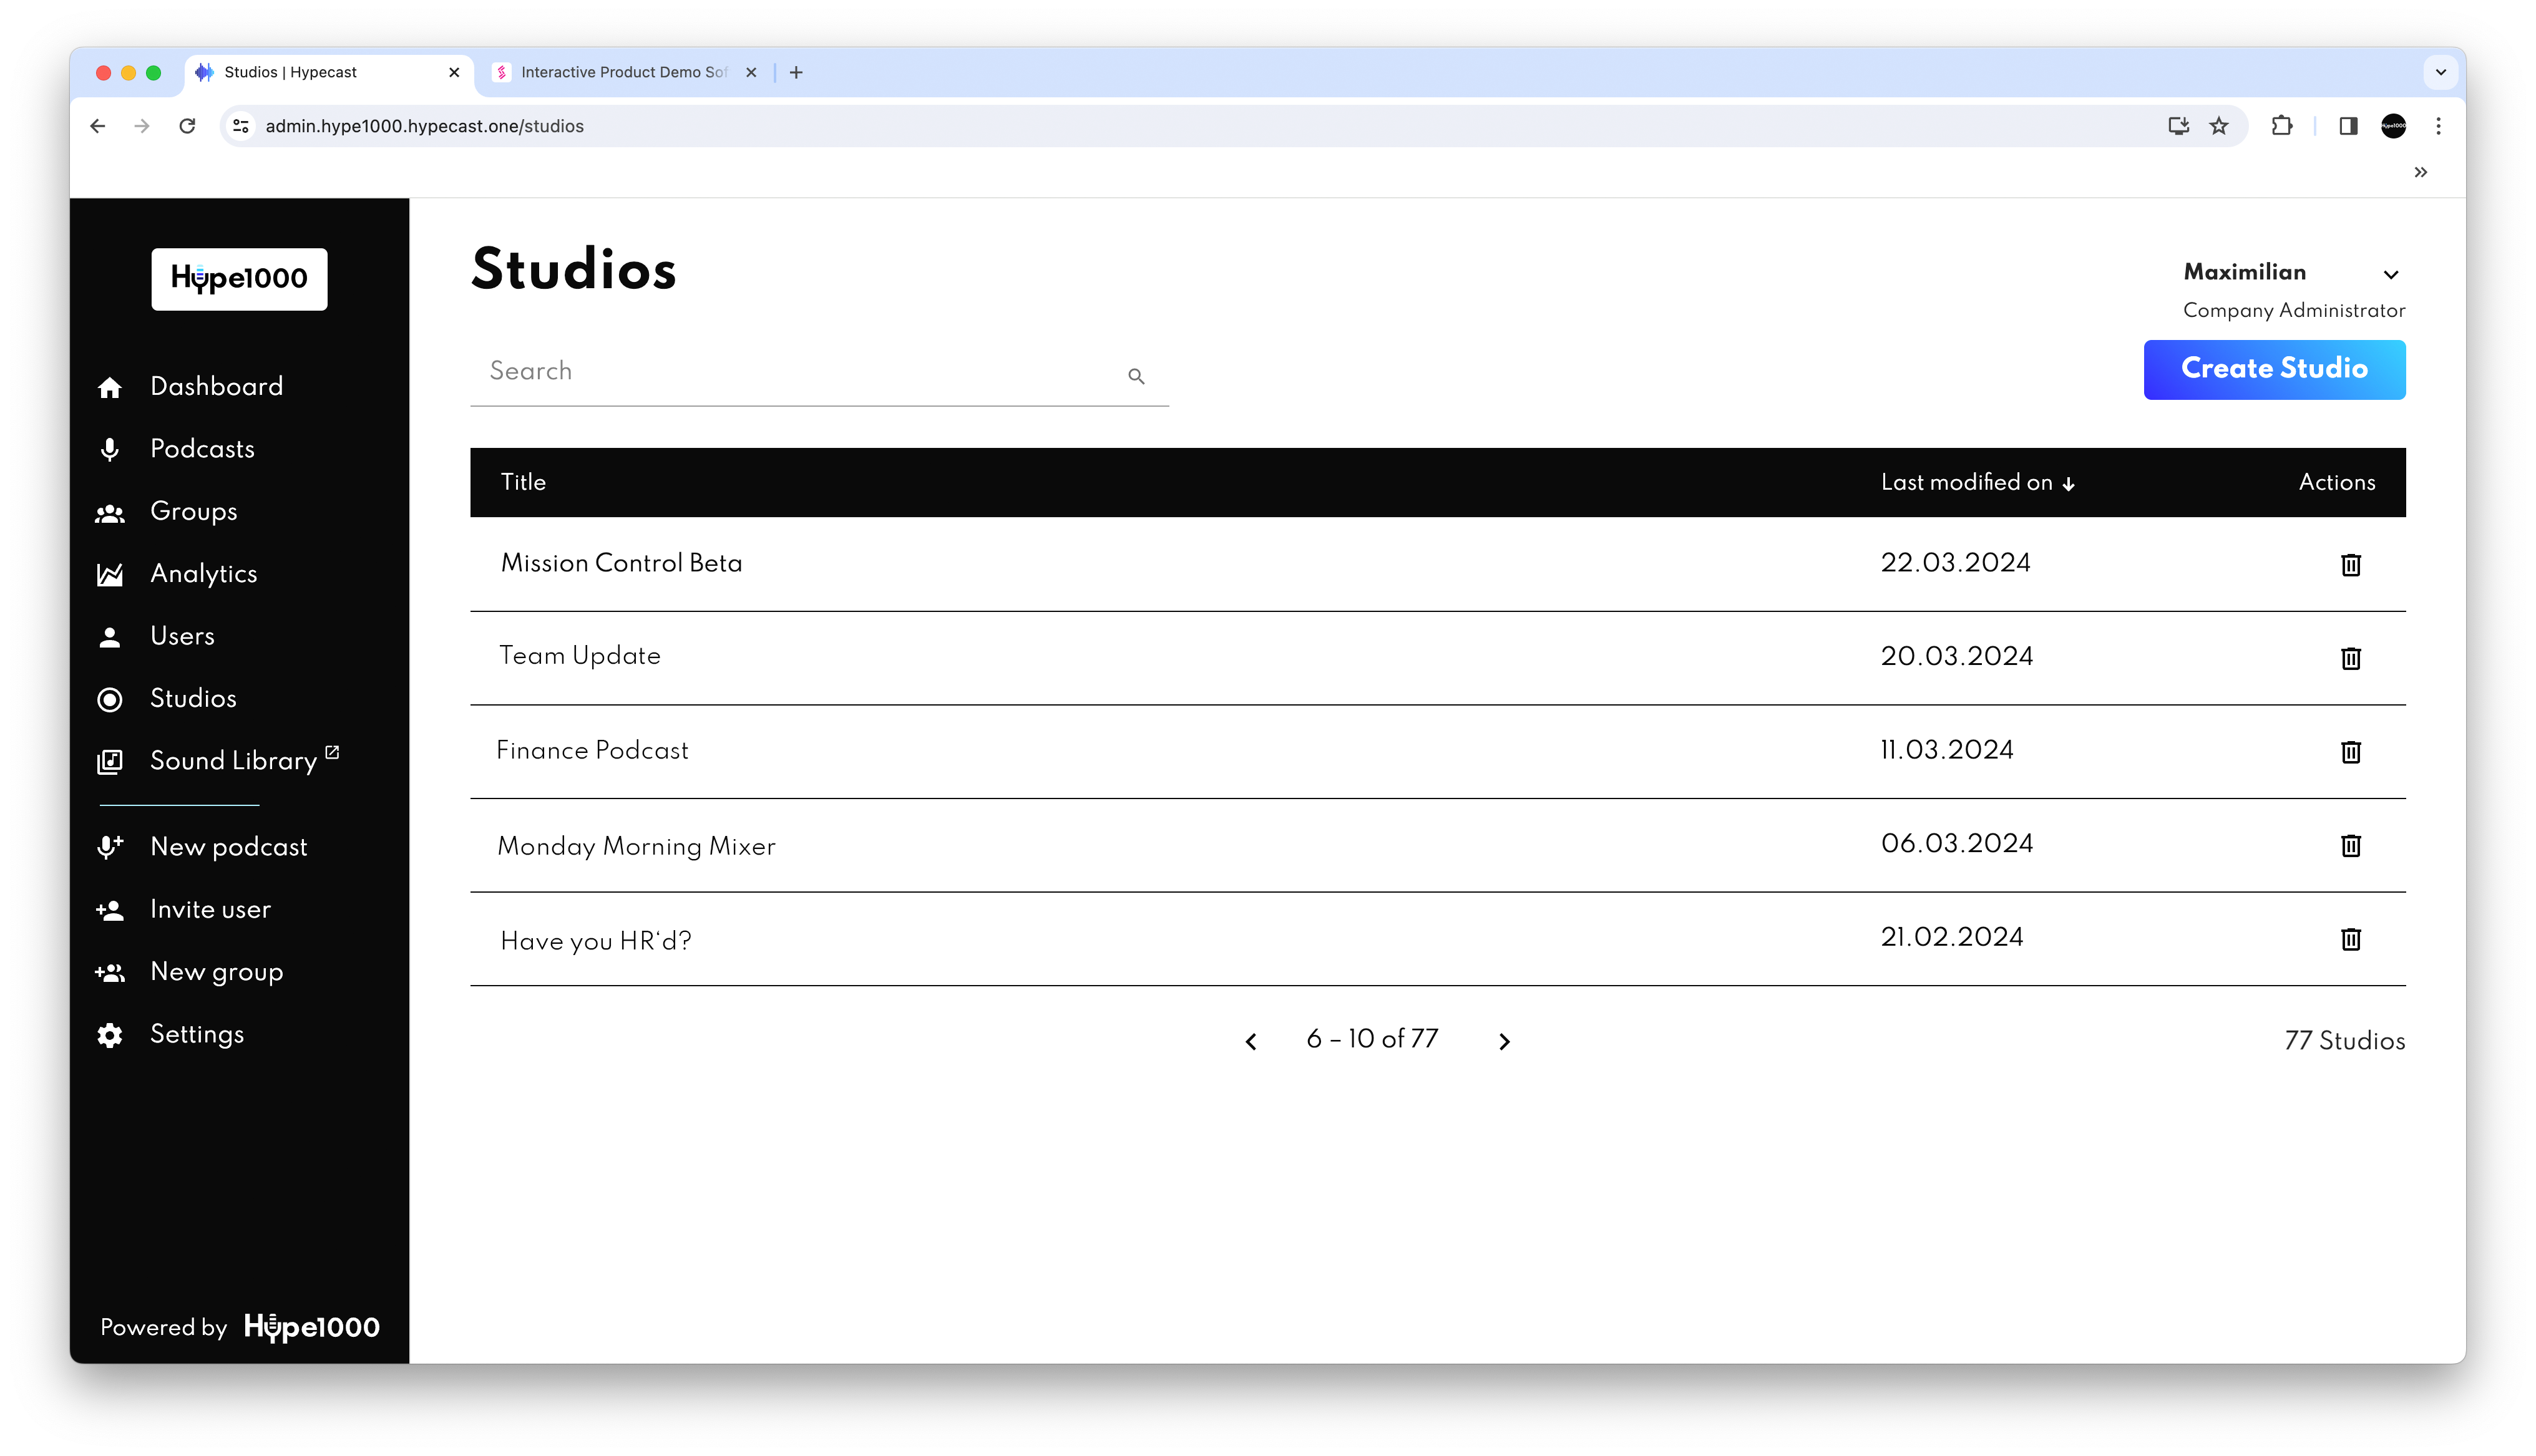The width and height of the screenshot is (2536, 1456).
Task: Go to next page of studios
Action: click(x=1504, y=1041)
